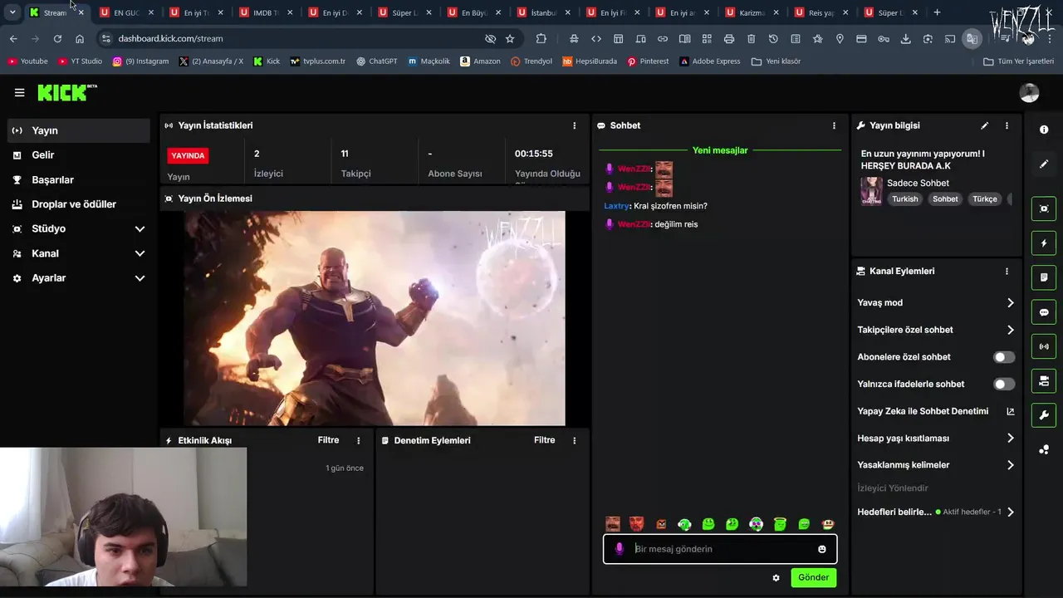Click the info icon in right sidebar
1063x598 pixels.
[x=1044, y=130]
